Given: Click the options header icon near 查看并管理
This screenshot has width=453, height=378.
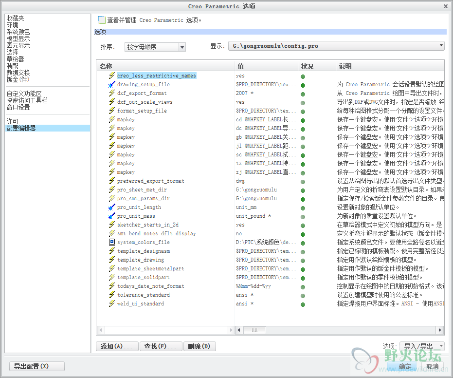Looking at the screenshot, I should pyautogui.click(x=101, y=19).
